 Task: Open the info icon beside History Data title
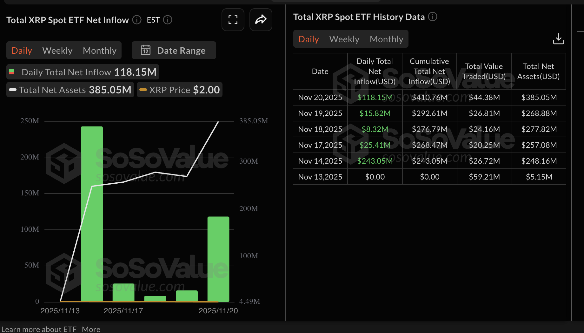click(432, 17)
